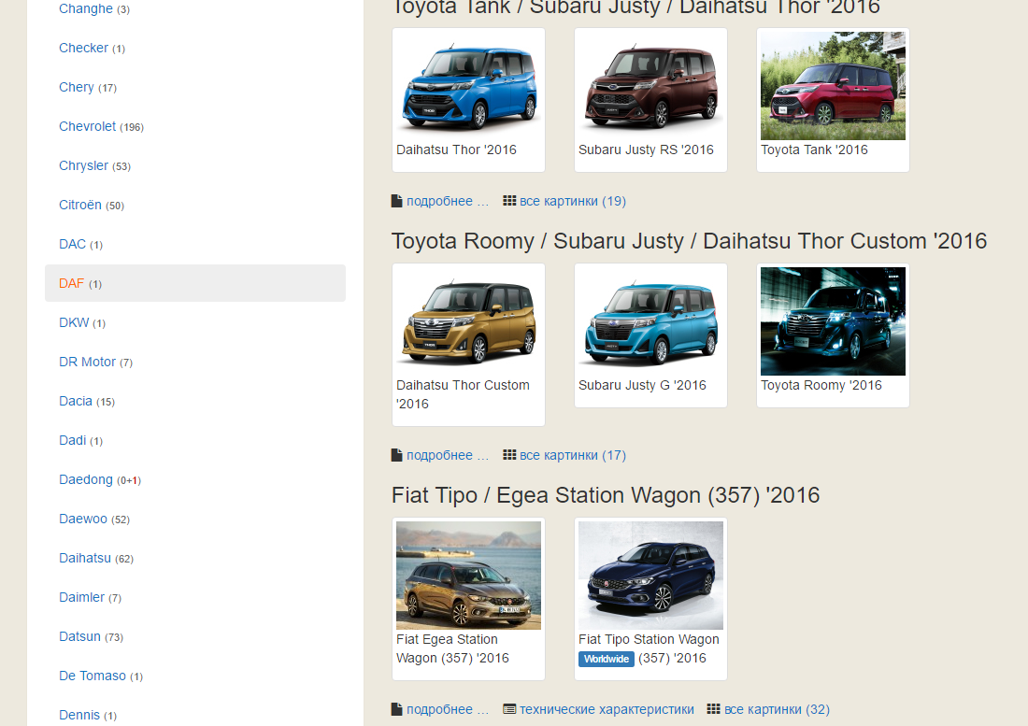
Task: Open 'подробнее' link under Toyota Roomy section
Action: (447, 455)
